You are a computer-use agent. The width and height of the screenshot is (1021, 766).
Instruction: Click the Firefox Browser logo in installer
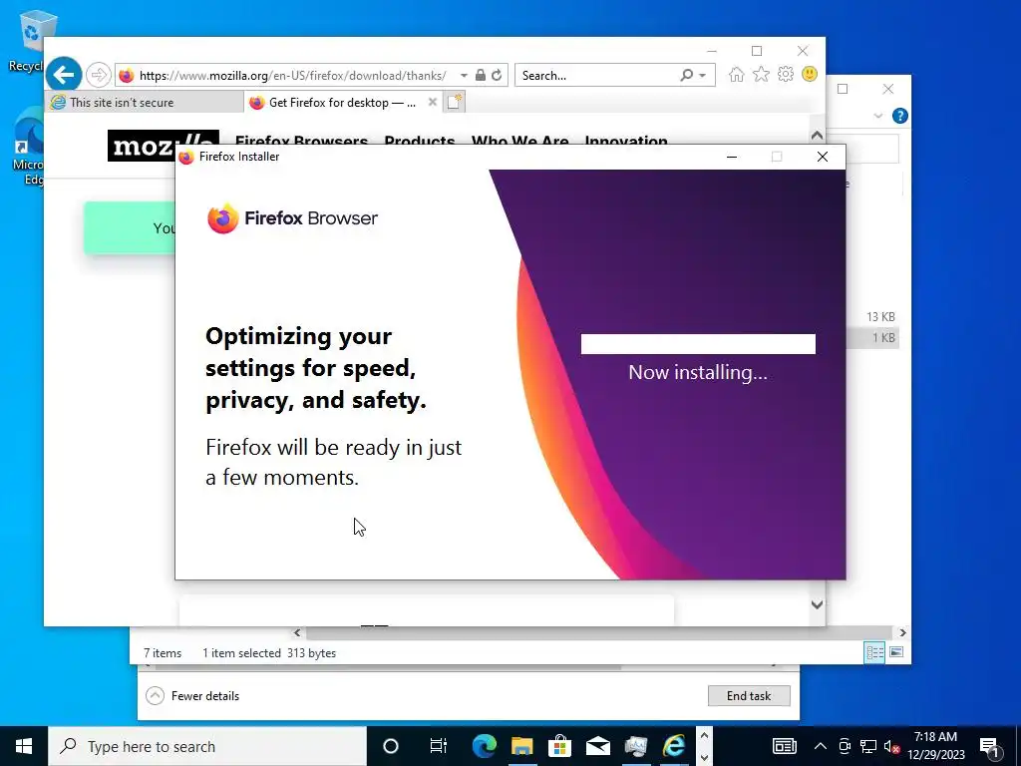click(292, 218)
